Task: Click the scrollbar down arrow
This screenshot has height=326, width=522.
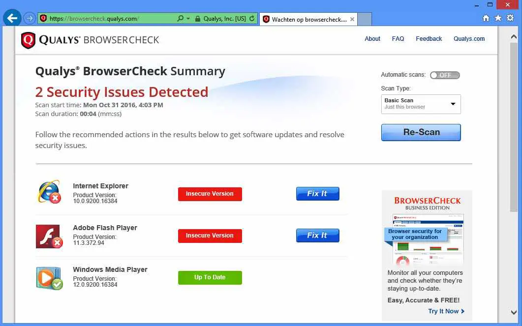Action: click(x=514, y=312)
